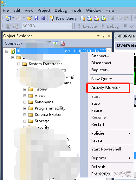Choose Start PowerShell in context menu
136x180 pixels.
tap(106, 149)
